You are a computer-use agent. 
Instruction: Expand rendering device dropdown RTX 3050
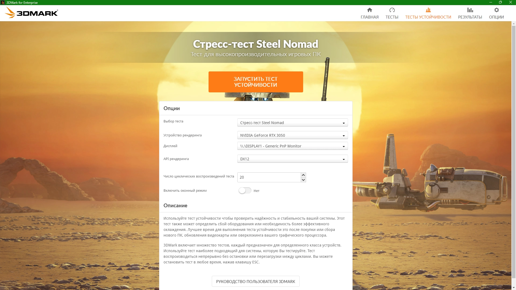tap(292, 135)
